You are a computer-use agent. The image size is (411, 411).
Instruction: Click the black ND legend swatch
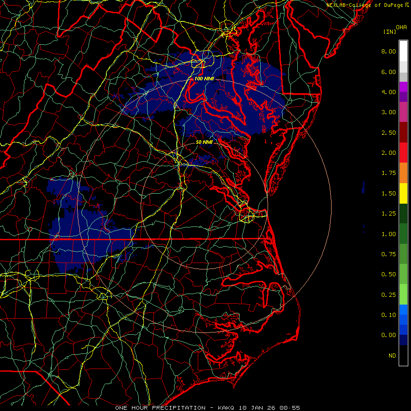pyautogui.click(x=403, y=355)
